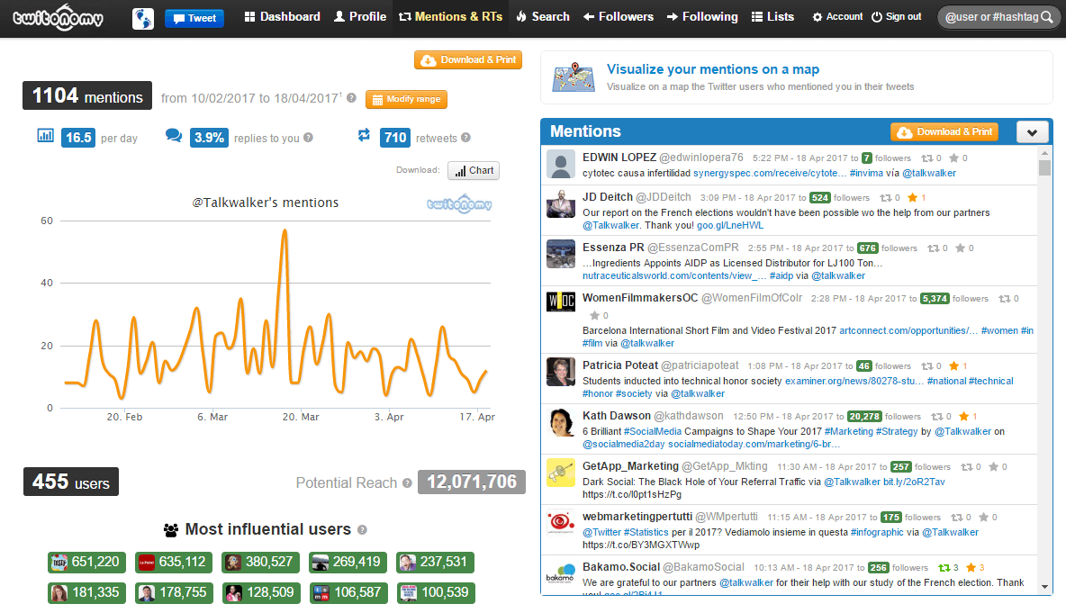Click the map icon in the Visualize mentions panel

pos(574,77)
